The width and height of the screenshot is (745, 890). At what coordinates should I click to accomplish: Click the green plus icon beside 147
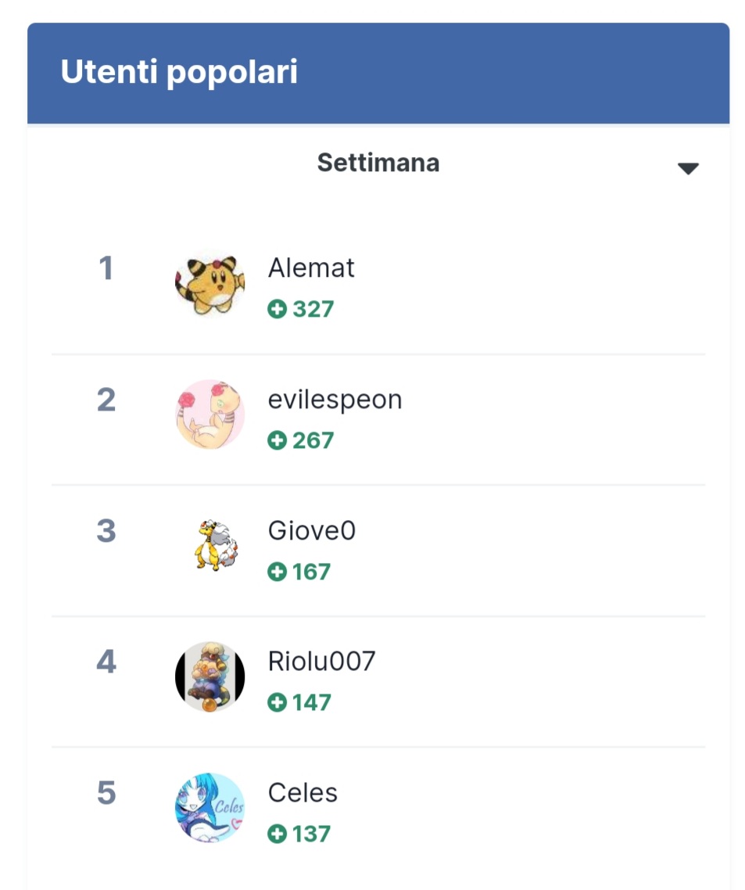277,703
